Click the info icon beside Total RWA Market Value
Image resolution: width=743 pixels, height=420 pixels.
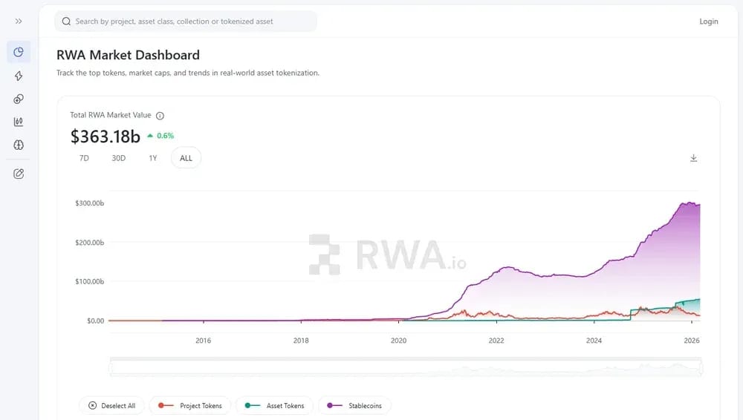click(x=160, y=116)
